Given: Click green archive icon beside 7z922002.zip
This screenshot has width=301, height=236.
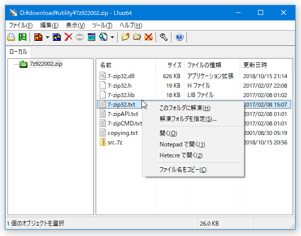Looking at the screenshot, I should click(23, 64).
